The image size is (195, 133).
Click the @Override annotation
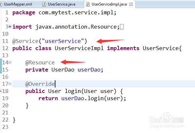(40, 84)
